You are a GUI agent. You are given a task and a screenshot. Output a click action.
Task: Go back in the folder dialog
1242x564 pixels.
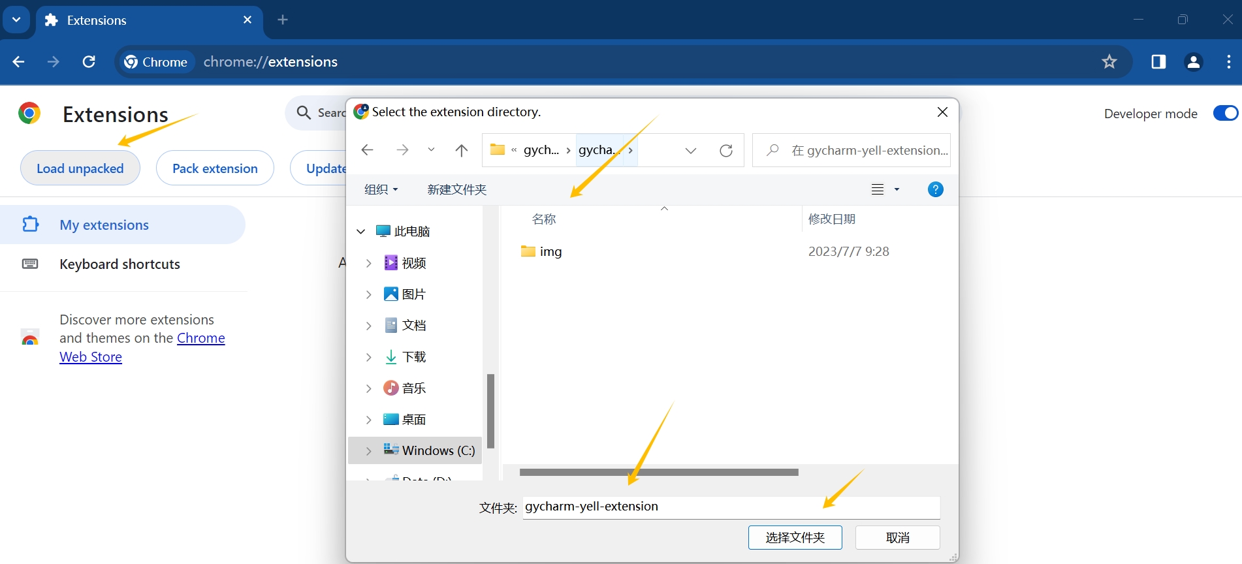367,150
